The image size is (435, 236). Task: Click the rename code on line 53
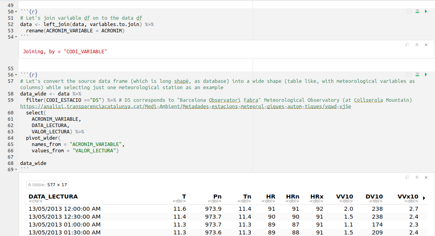[75, 31]
